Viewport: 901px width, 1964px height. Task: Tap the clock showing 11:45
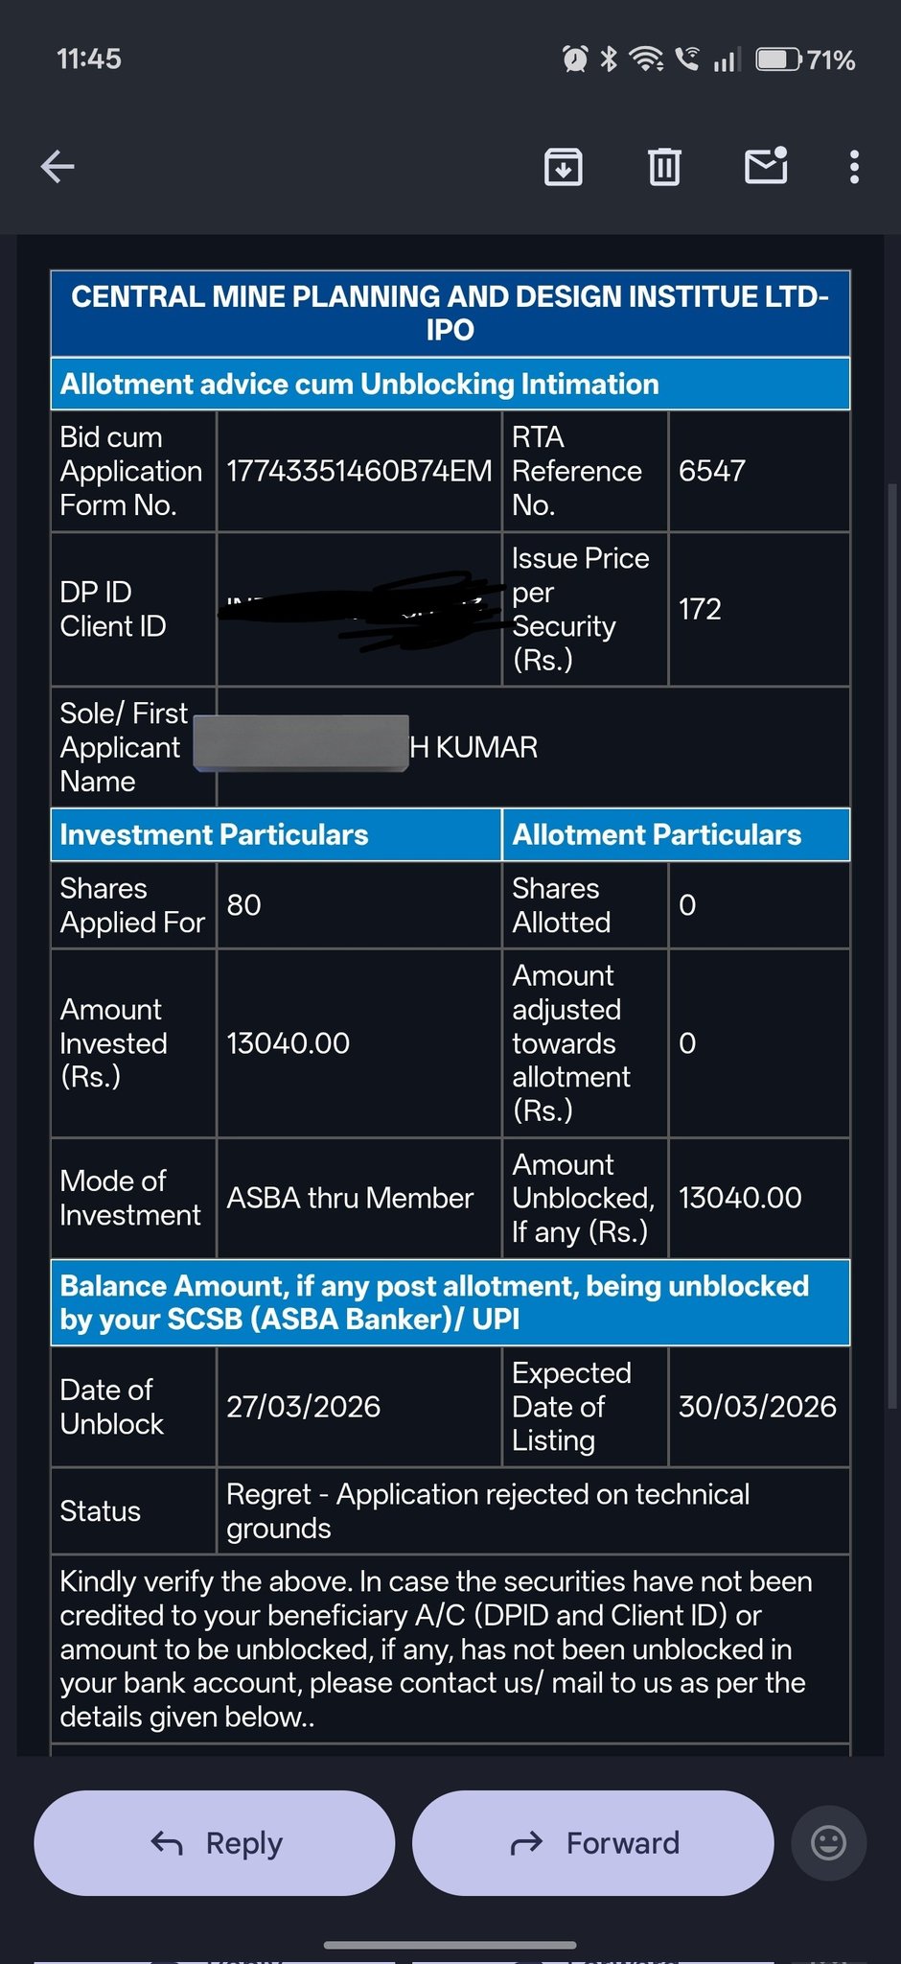[88, 59]
